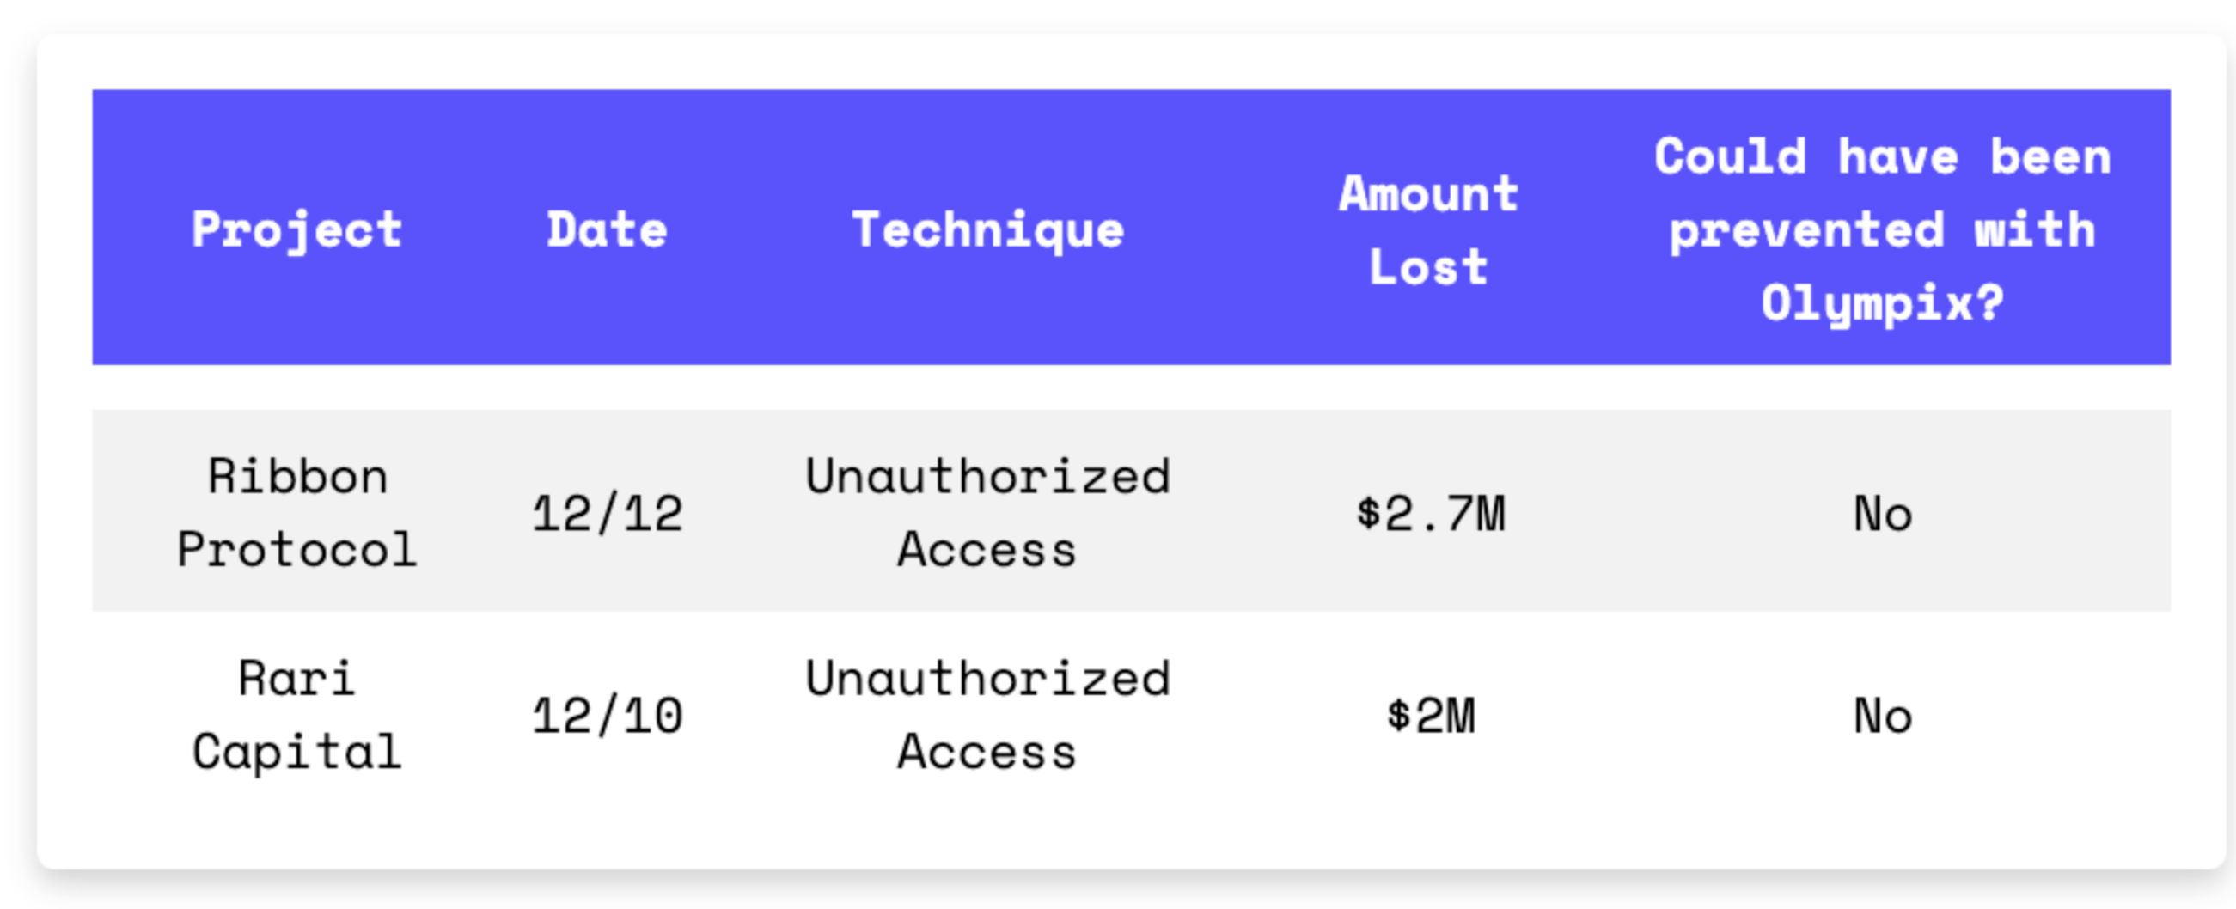
Task: Click the Technique column header
Action: point(987,230)
